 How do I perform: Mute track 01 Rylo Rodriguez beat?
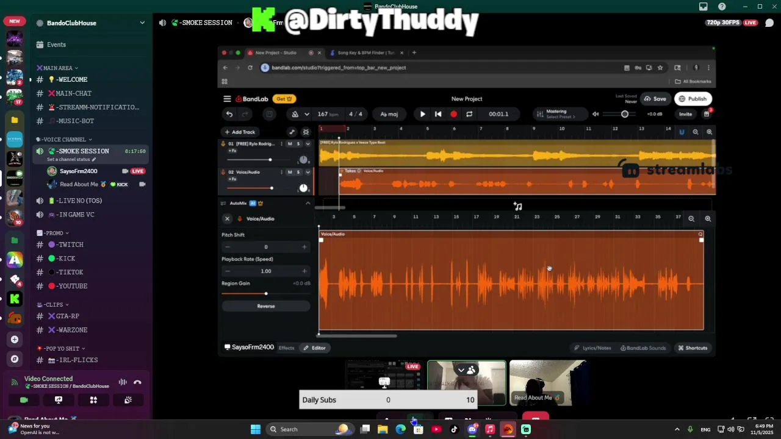coord(290,144)
